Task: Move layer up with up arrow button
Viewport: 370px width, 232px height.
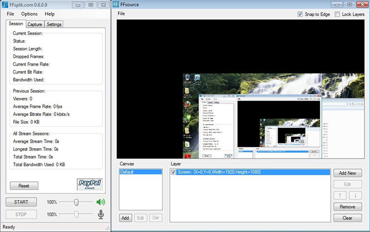Action: [x=340, y=195]
